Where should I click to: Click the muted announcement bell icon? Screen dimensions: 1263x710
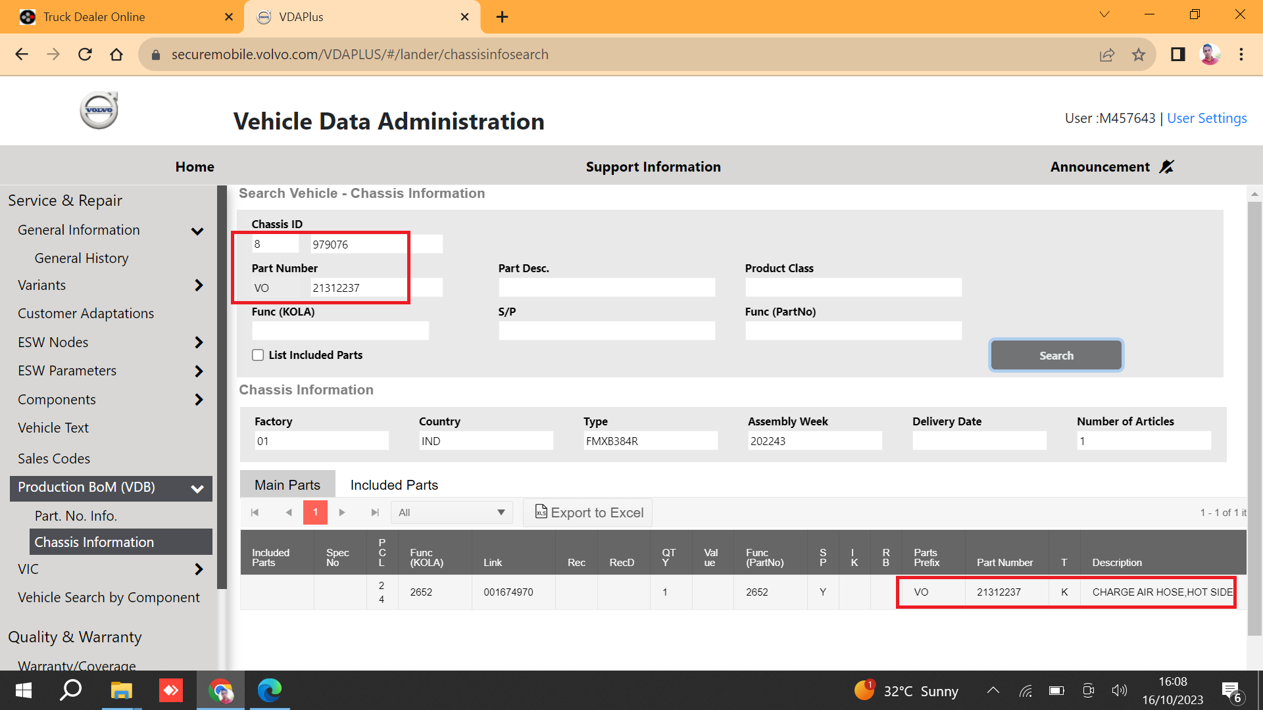click(1166, 167)
